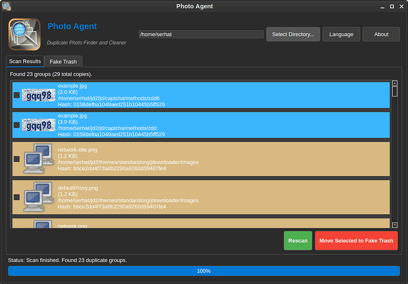This screenshot has width=408, height=284.
Task: Click the title bar app icon
Action: click(7, 6)
